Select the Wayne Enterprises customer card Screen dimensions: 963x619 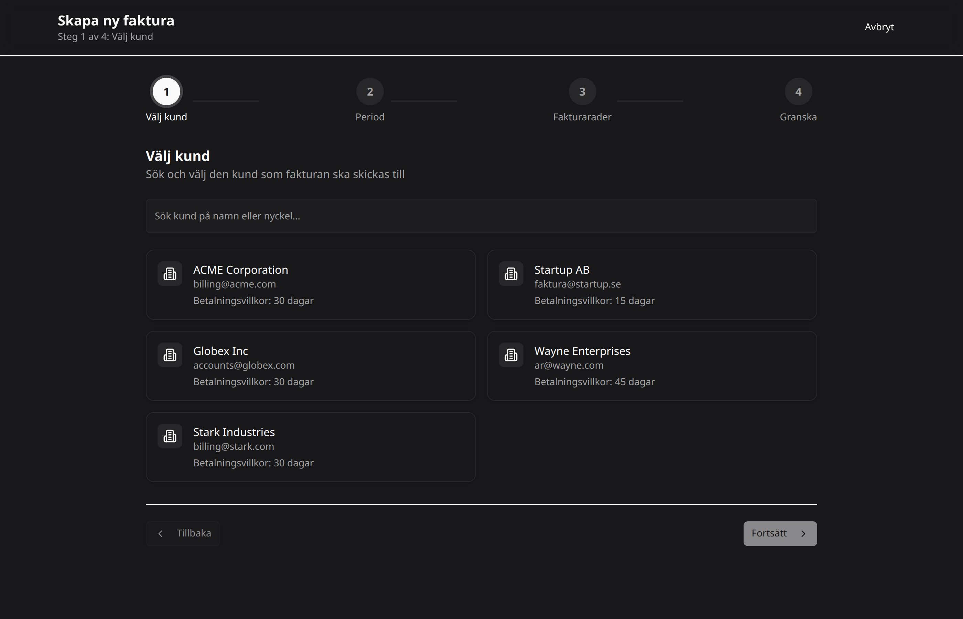[x=651, y=366]
